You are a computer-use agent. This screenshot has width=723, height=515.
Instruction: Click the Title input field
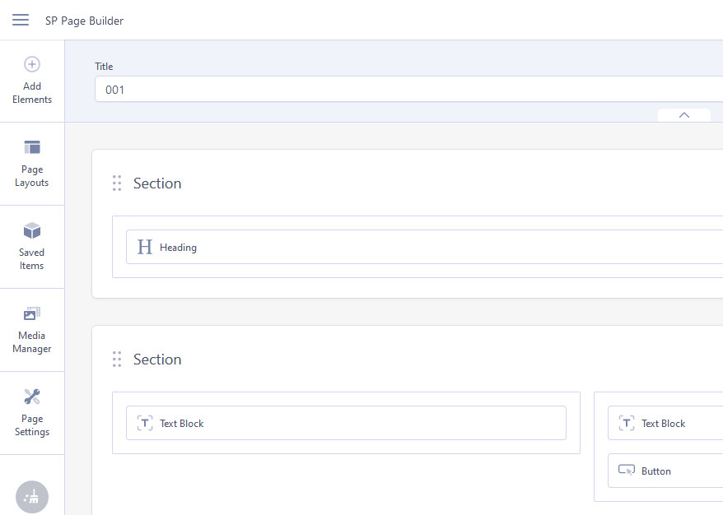point(408,90)
